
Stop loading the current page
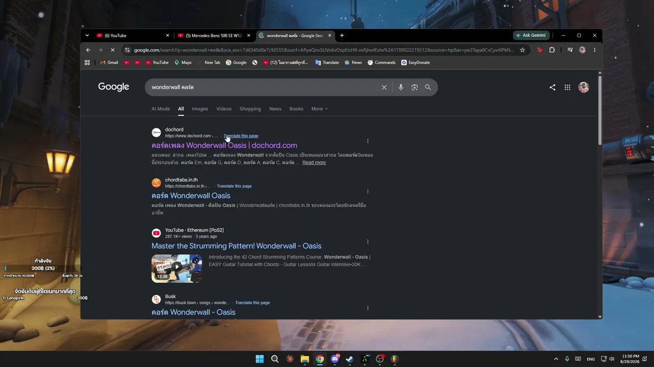(x=112, y=50)
